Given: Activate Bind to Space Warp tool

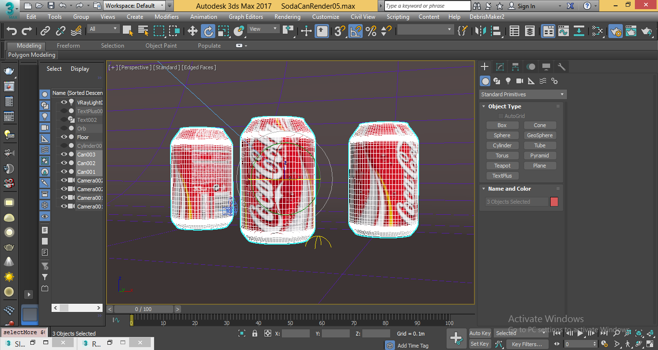Looking at the screenshot, I should (76, 31).
